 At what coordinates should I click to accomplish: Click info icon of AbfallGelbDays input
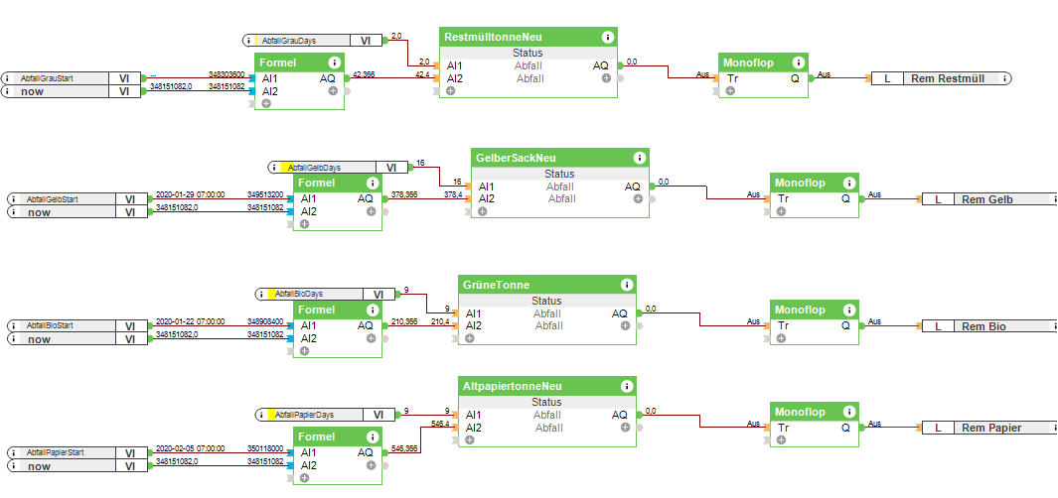tap(274, 167)
